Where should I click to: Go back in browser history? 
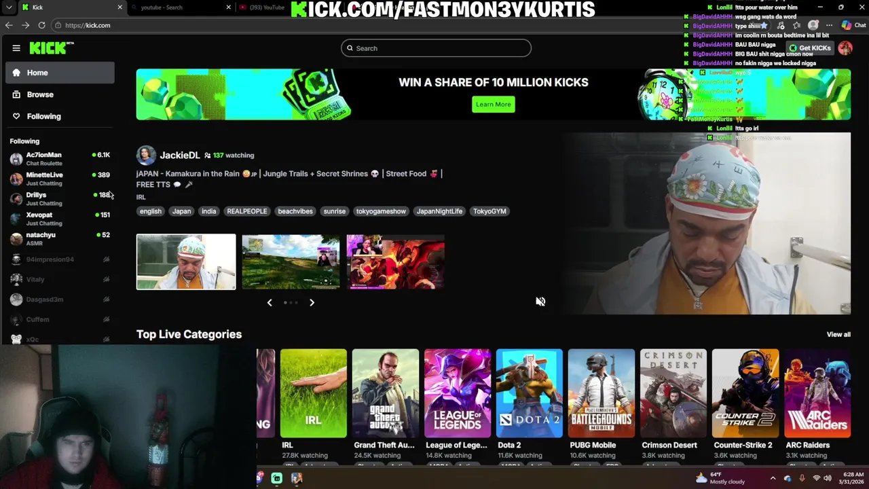coord(9,25)
